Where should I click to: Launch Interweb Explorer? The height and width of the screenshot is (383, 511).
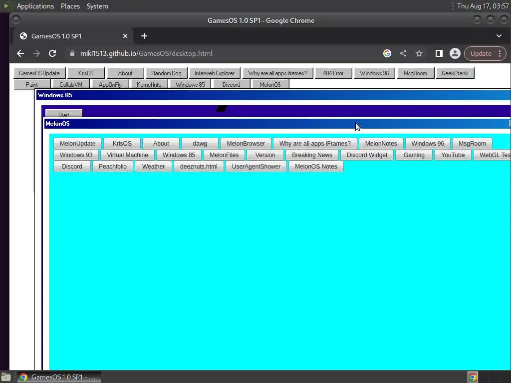[x=215, y=73]
